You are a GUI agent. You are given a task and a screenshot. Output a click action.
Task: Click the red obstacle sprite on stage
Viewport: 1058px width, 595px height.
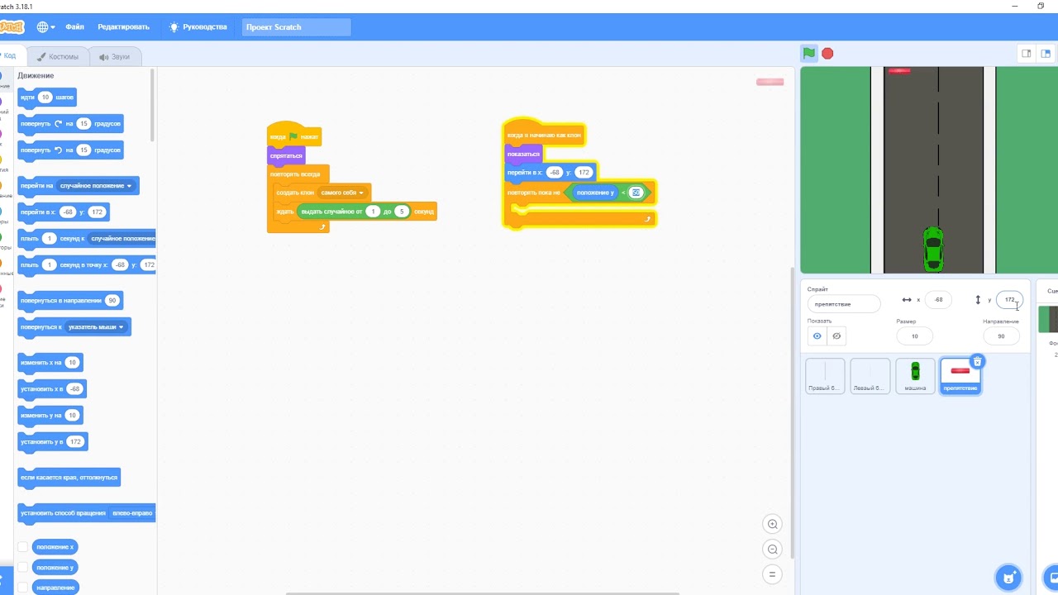899,71
